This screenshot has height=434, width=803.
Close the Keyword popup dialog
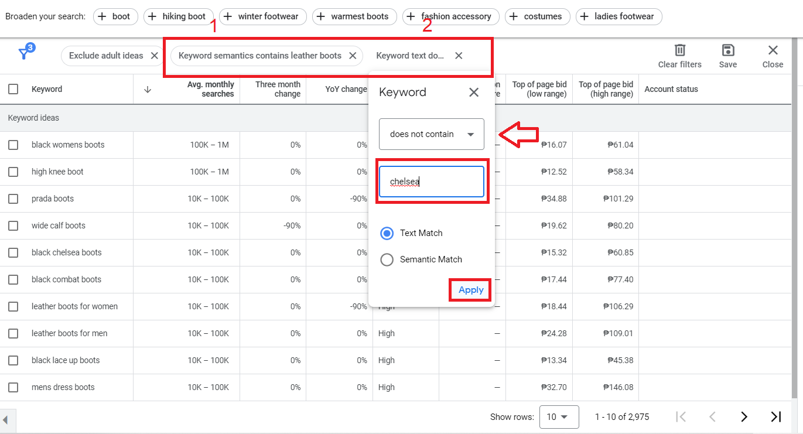coord(474,92)
